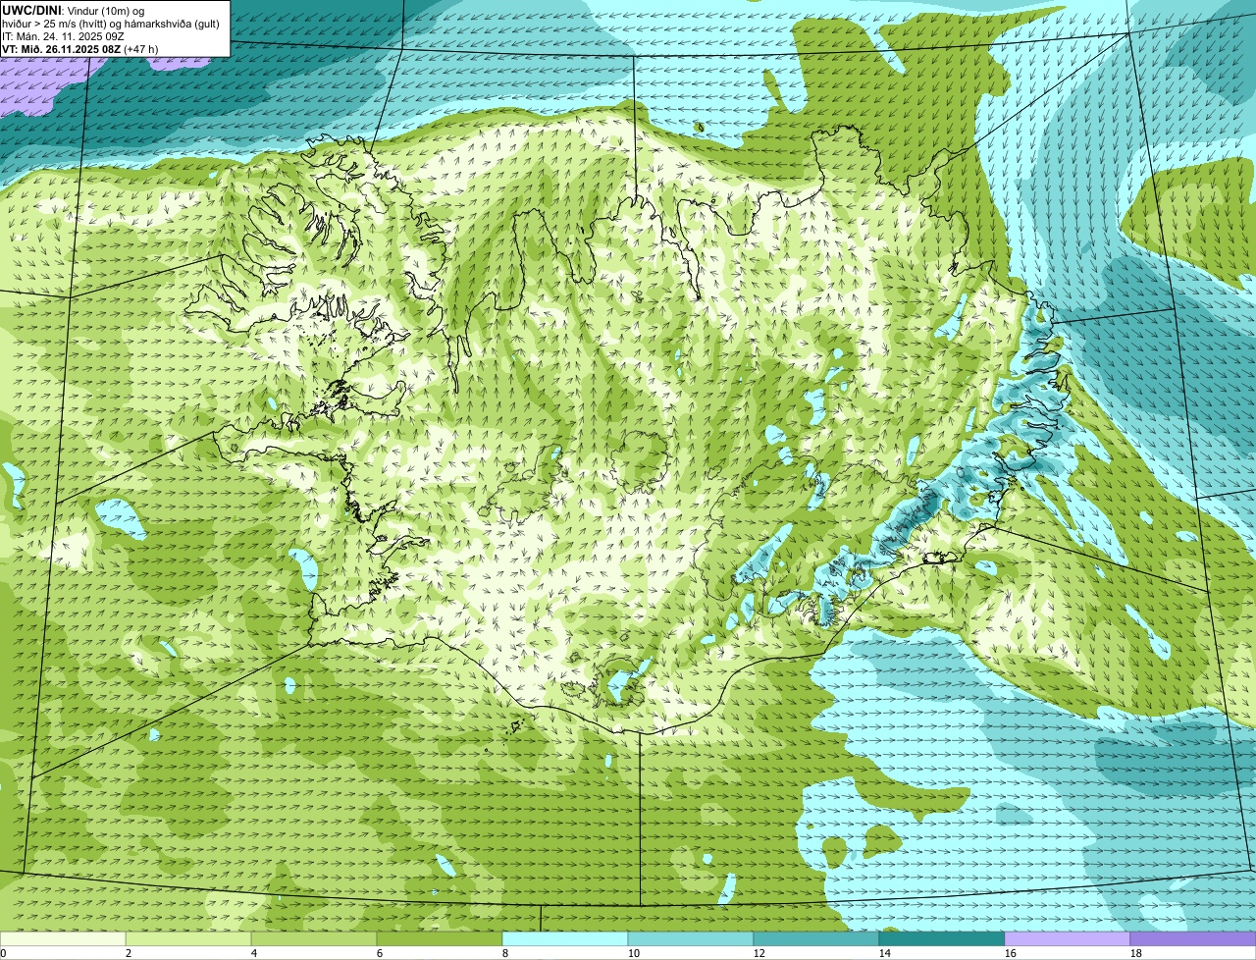Click the 16–18 m/s lavender scale segment
Viewport: 1256px width, 960px height.
click(x=1068, y=938)
